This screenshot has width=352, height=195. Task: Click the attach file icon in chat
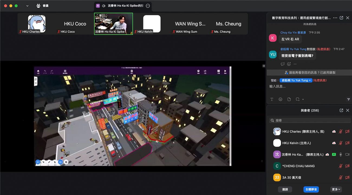[x=289, y=99]
